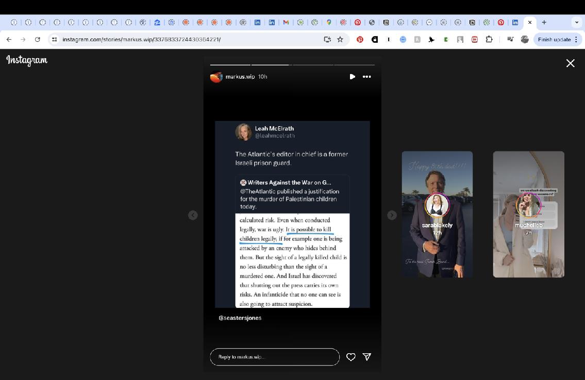Open the markus.wip username link
The height and width of the screenshot is (380, 585).
(x=240, y=77)
